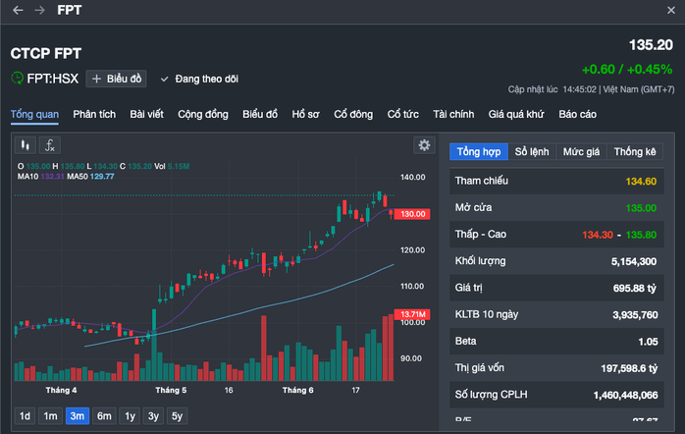Open the Cộng đồng tab

point(203,115)
